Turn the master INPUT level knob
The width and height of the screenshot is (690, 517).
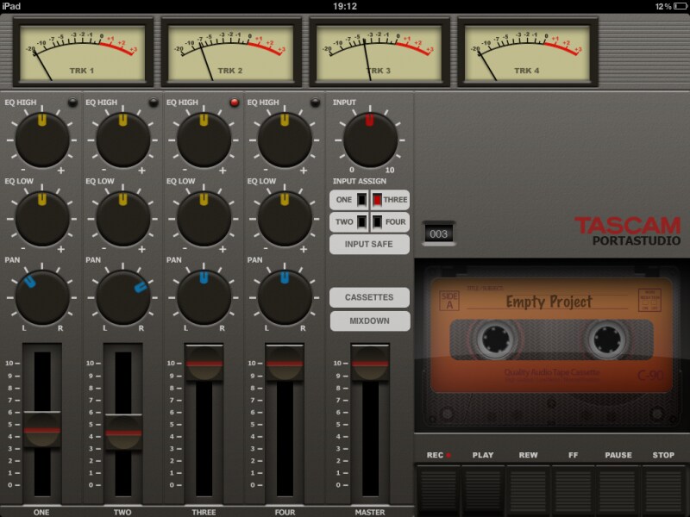pos(369,138)
